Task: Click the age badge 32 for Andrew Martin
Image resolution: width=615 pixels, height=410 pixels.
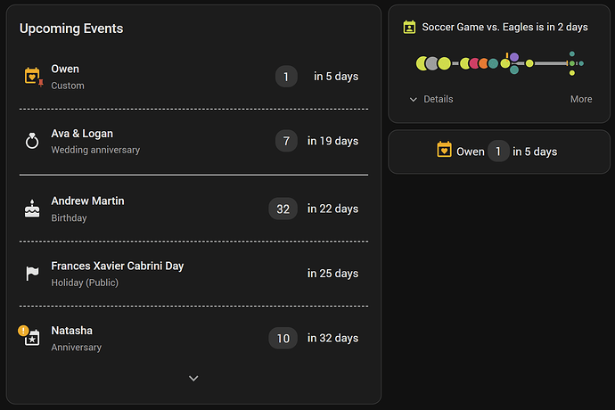Action: 283,209
